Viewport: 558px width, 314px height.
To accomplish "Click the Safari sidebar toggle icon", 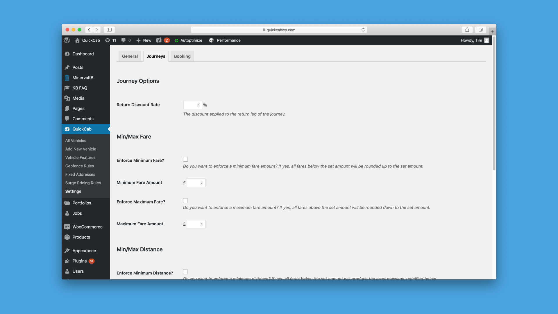I will 109,30.
